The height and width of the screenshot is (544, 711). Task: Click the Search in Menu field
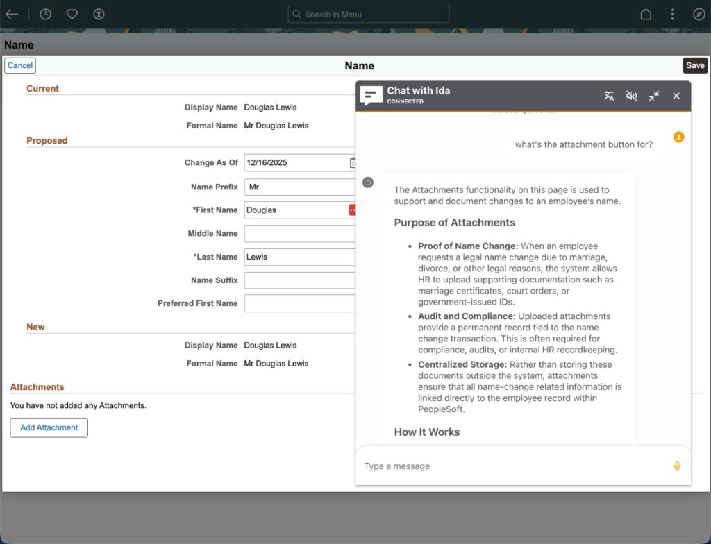[x=369, y=14]
